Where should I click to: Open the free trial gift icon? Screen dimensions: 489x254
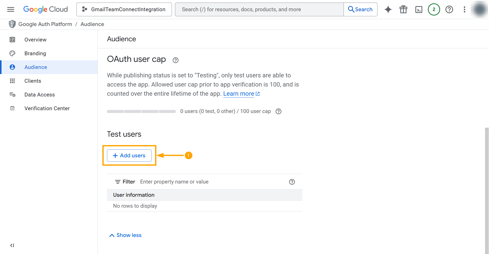click(403, 9)
